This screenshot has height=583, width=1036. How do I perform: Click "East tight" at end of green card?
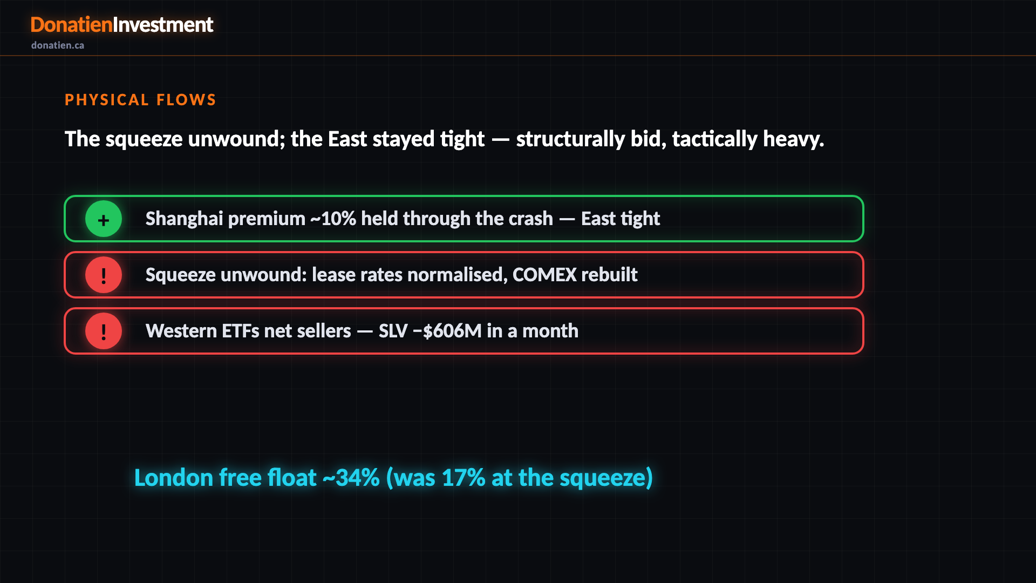tap(621, 219)
